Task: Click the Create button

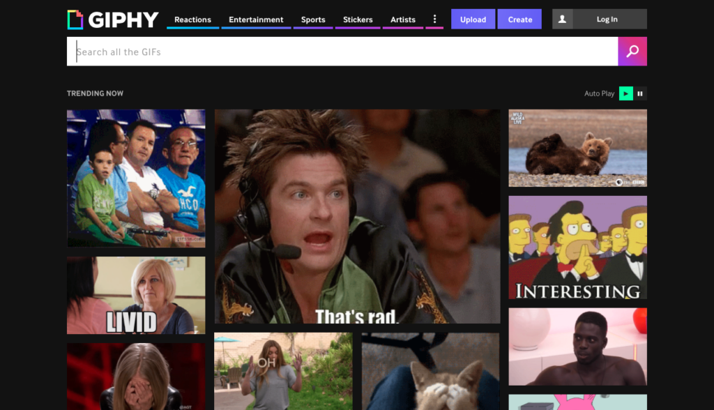Action: (519, 19)
